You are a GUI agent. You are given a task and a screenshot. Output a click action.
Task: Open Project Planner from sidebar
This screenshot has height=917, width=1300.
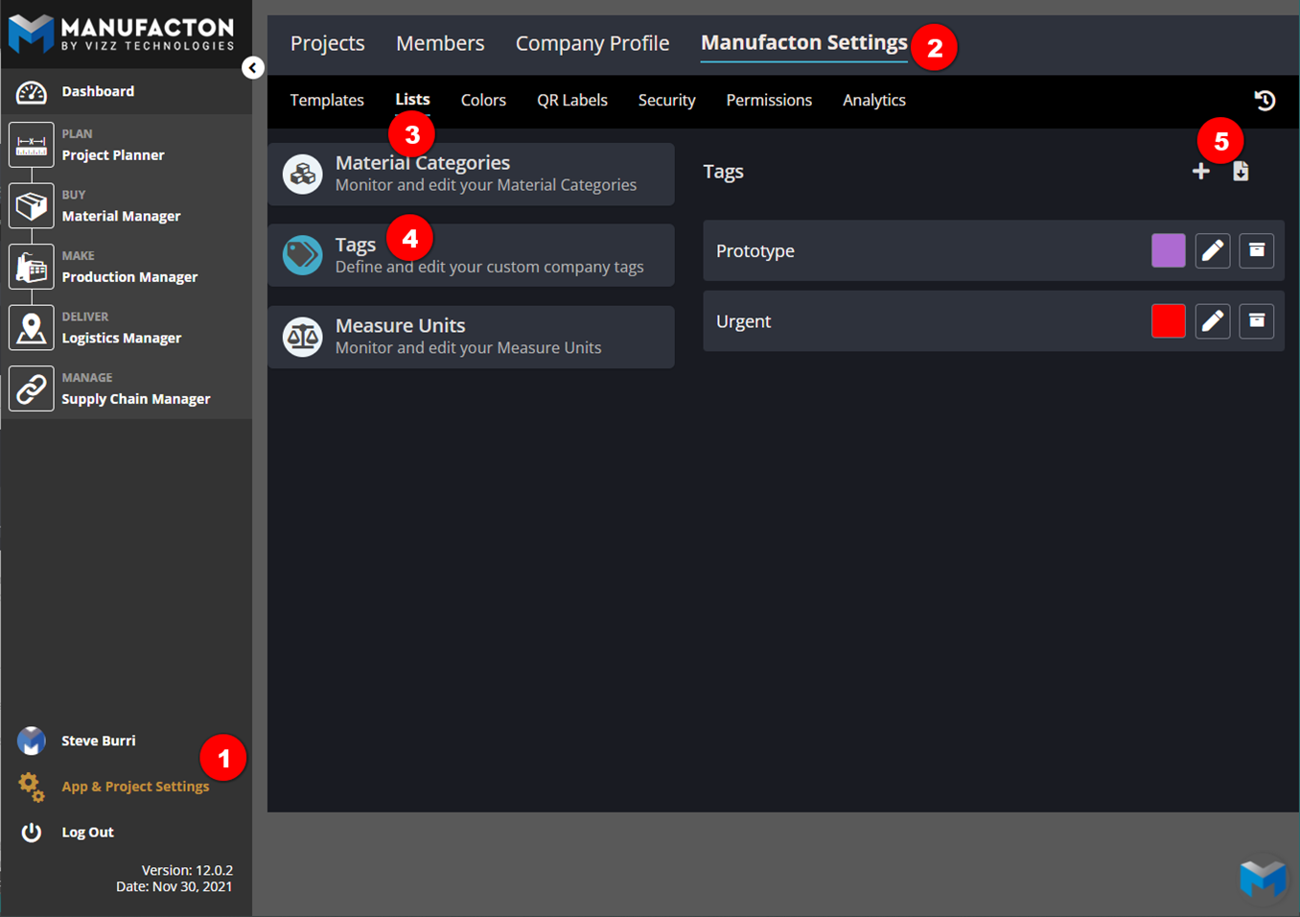(112, 154)
